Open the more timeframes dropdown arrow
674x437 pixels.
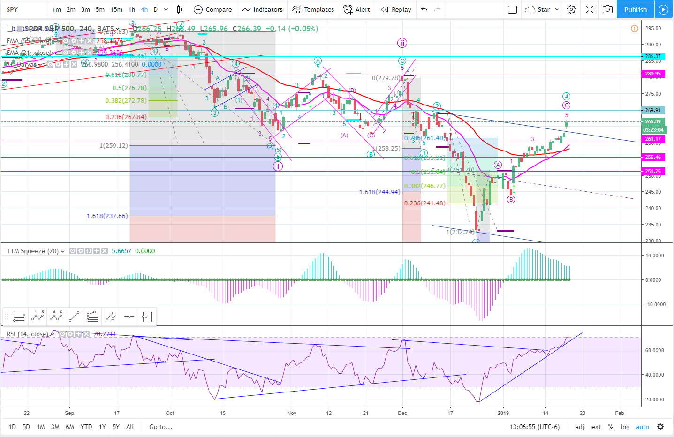[x=166, y=9]
